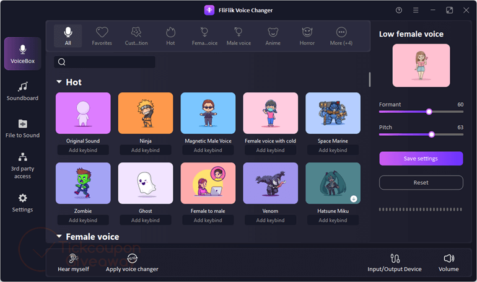This screenshot has height=282, width=477.
Task: Open File to Sound section
Action: (22, 128)
